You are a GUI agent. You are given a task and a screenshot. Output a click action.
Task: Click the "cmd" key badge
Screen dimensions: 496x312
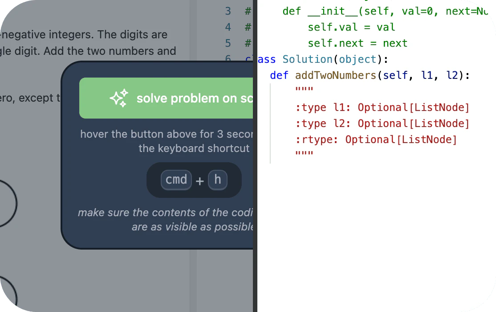(x=176, y=180)
